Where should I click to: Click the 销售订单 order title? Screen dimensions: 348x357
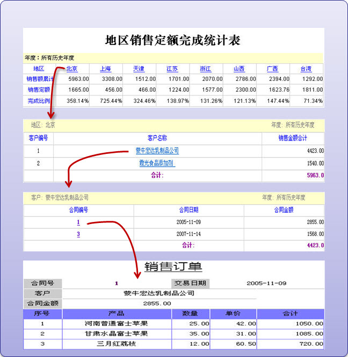[173, 267]
